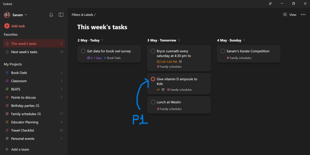Click the View settings sliders icon

[x=285, y=15]
